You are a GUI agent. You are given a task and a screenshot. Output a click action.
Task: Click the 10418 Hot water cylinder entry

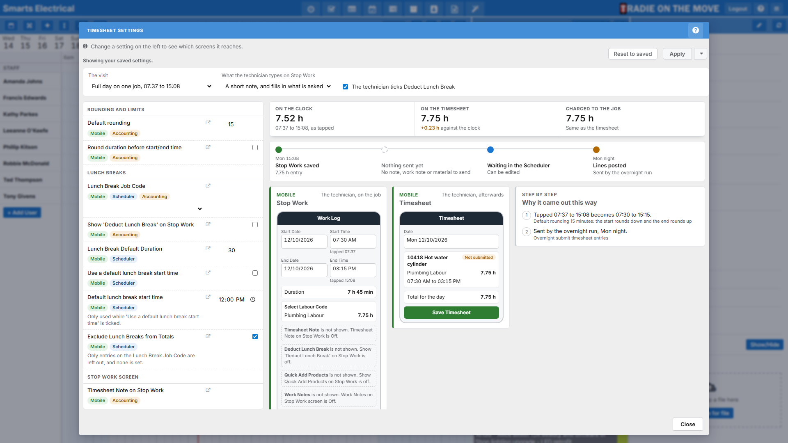coord(451,269)
